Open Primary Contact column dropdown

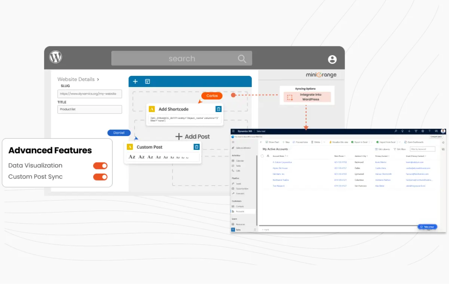pos(389,156)
